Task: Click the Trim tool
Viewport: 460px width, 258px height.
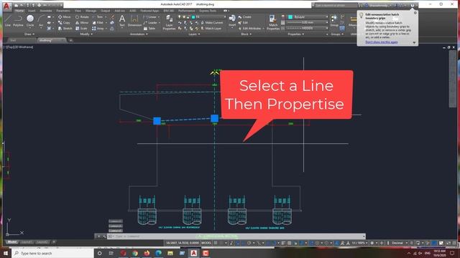Action: 98,17
